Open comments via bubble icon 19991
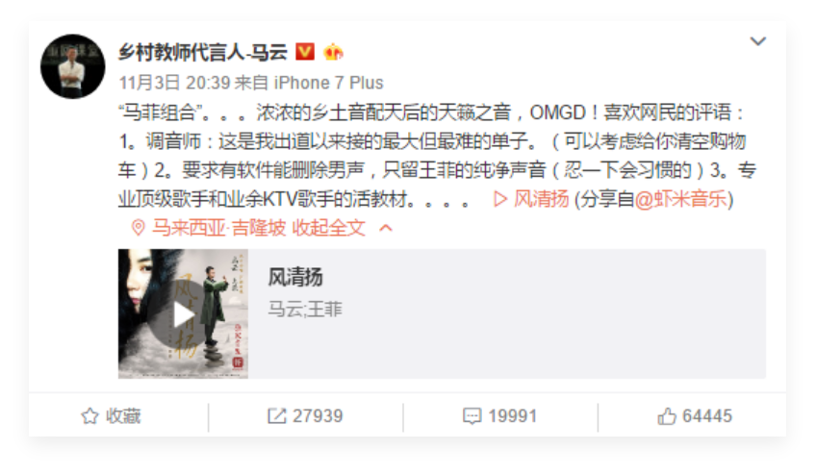The image size is (817, 474). (x=500, y=415)
